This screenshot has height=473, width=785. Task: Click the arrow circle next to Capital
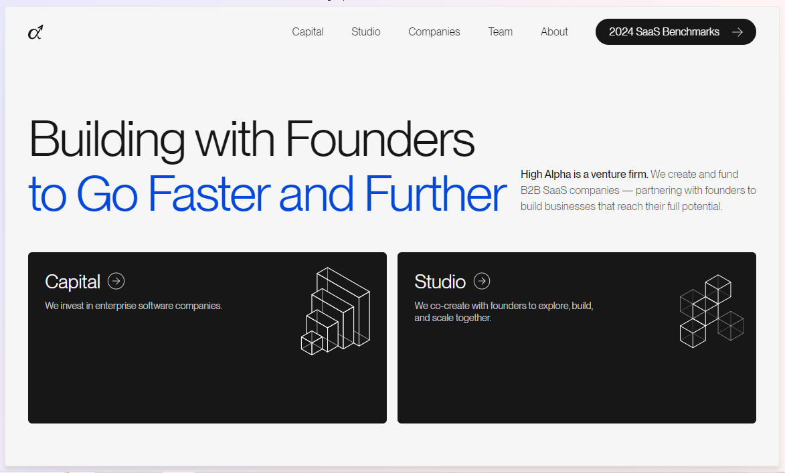tap(116, 281)
